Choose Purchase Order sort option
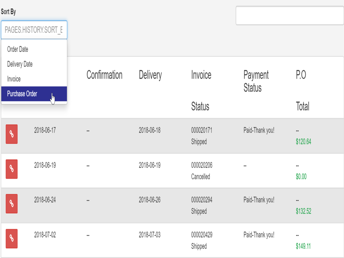 [x=34, y=94]
